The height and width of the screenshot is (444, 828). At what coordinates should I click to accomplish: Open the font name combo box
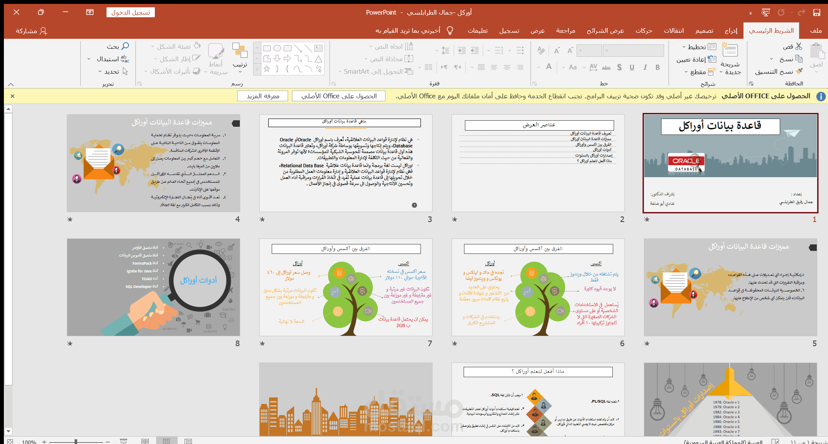point(633,50)
